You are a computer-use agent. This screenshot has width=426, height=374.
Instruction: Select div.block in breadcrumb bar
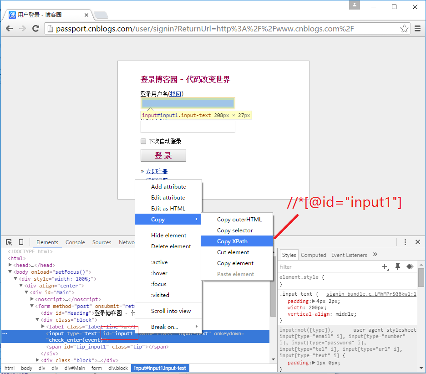coord(118,368)
